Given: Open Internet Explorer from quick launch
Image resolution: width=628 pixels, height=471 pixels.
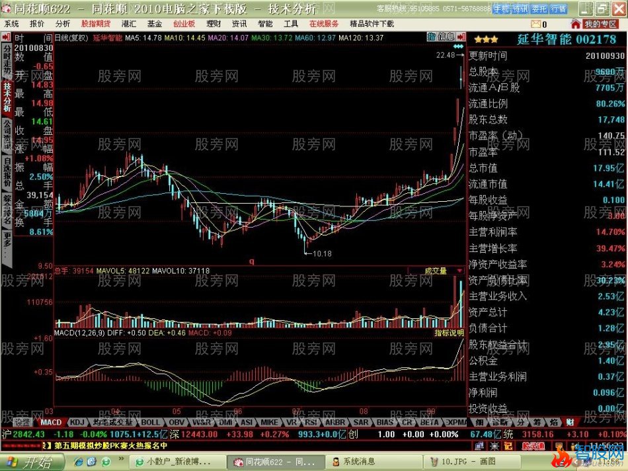Looking at the screenshot, I should [79, 462].
